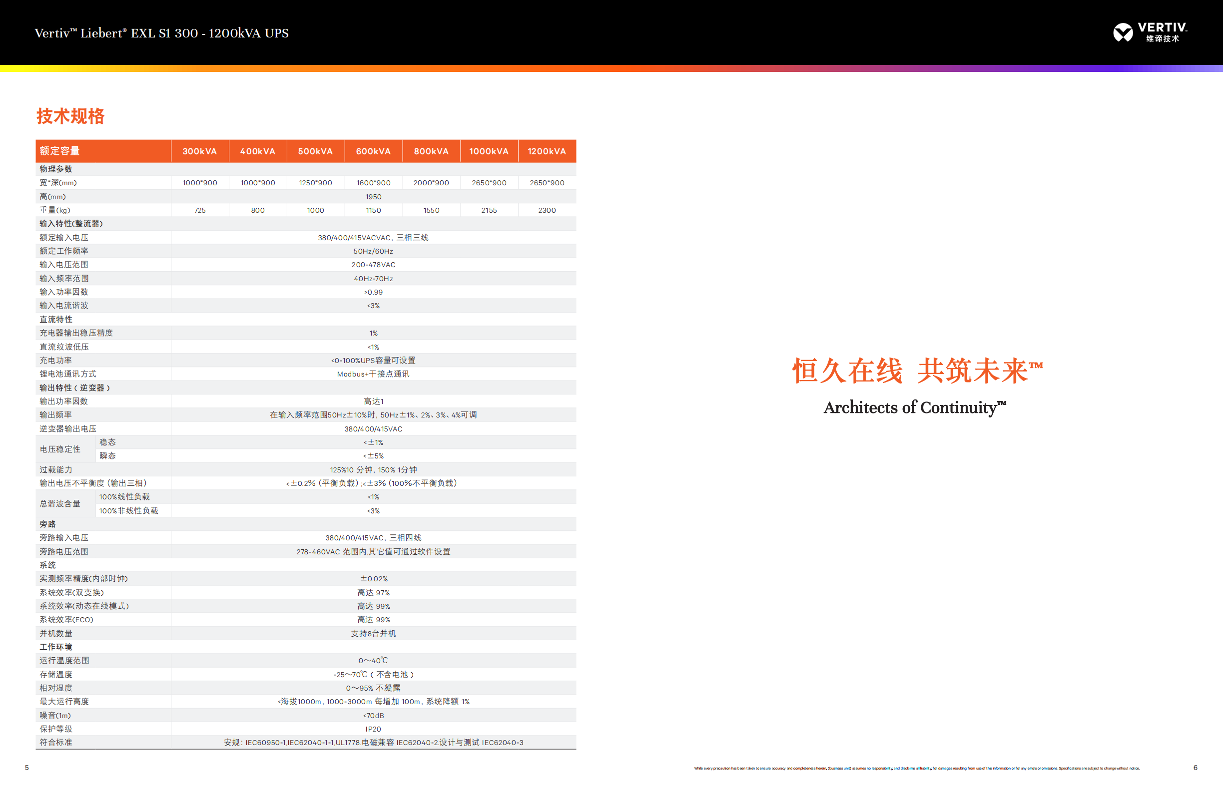
Task: Select the 600kVA column header
Action: pos(374,151)
